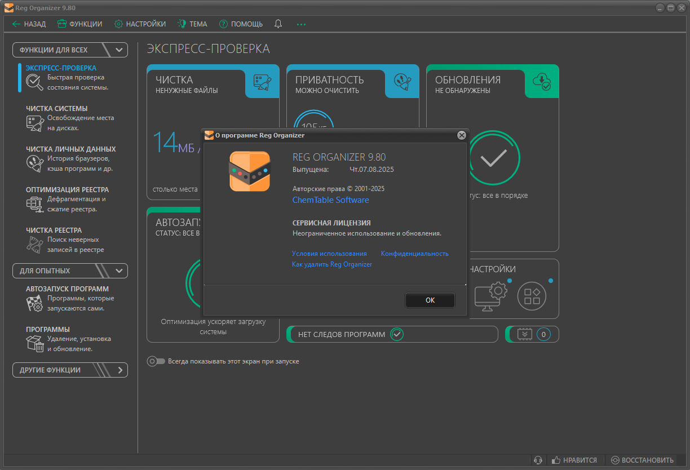
Task: Click the Reg Organizer logo in the dialog
Action: pos(250,171)
